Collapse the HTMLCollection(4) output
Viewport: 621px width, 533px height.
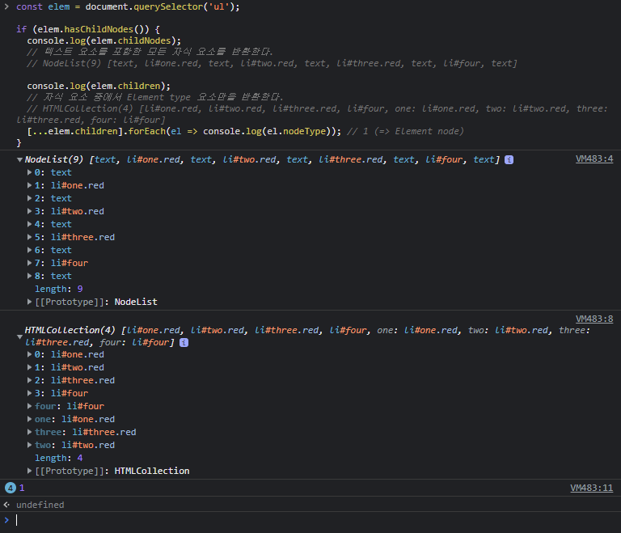(x=19, y=336)
